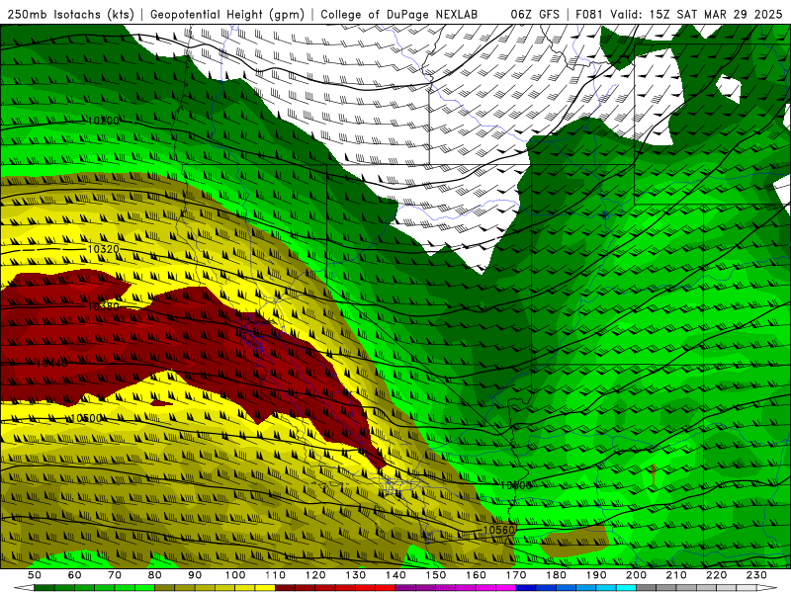Click the 130 value on the color scale
The height and width of the screenshot is (593, 791).
pos(356,575)
